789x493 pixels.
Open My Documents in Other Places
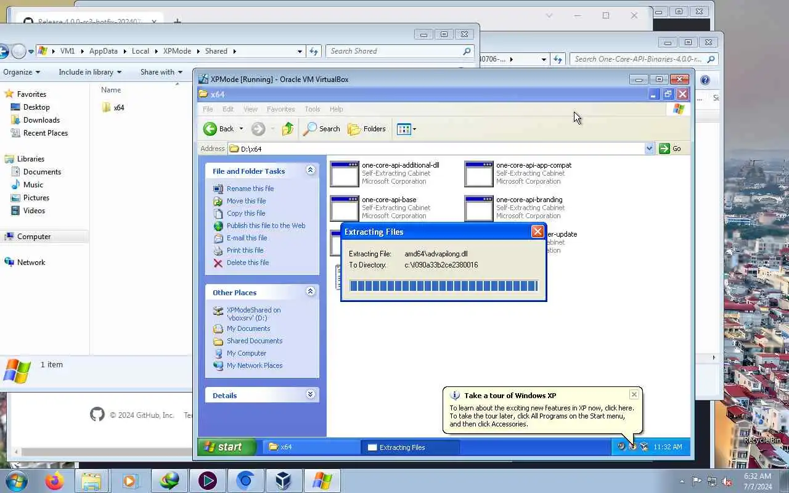point(248,328)
